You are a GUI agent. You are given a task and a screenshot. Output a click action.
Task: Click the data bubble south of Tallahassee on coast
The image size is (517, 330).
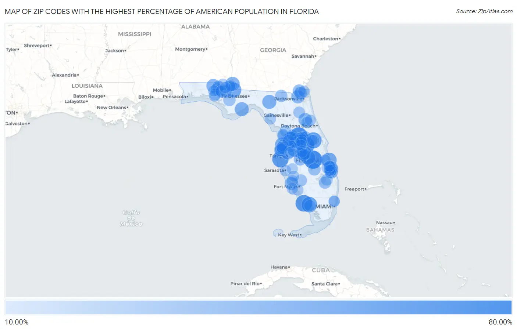[x=242, y=109]
